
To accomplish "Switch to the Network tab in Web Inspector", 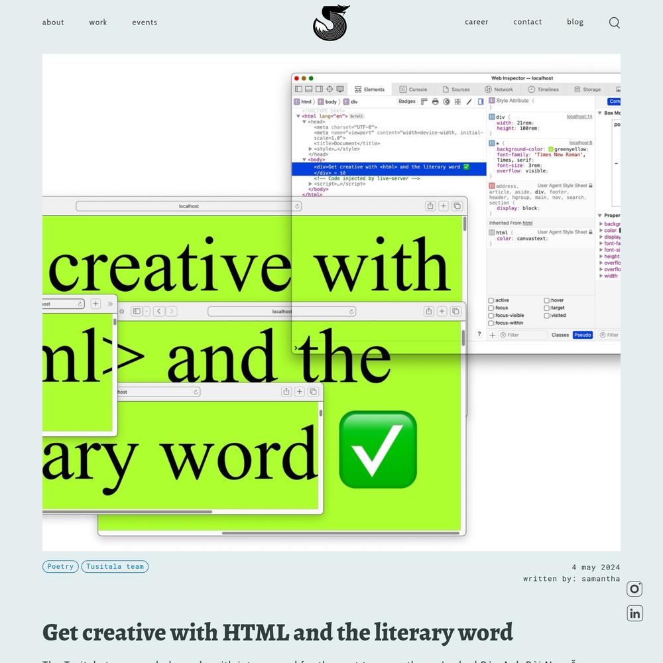I will point(499,90).
